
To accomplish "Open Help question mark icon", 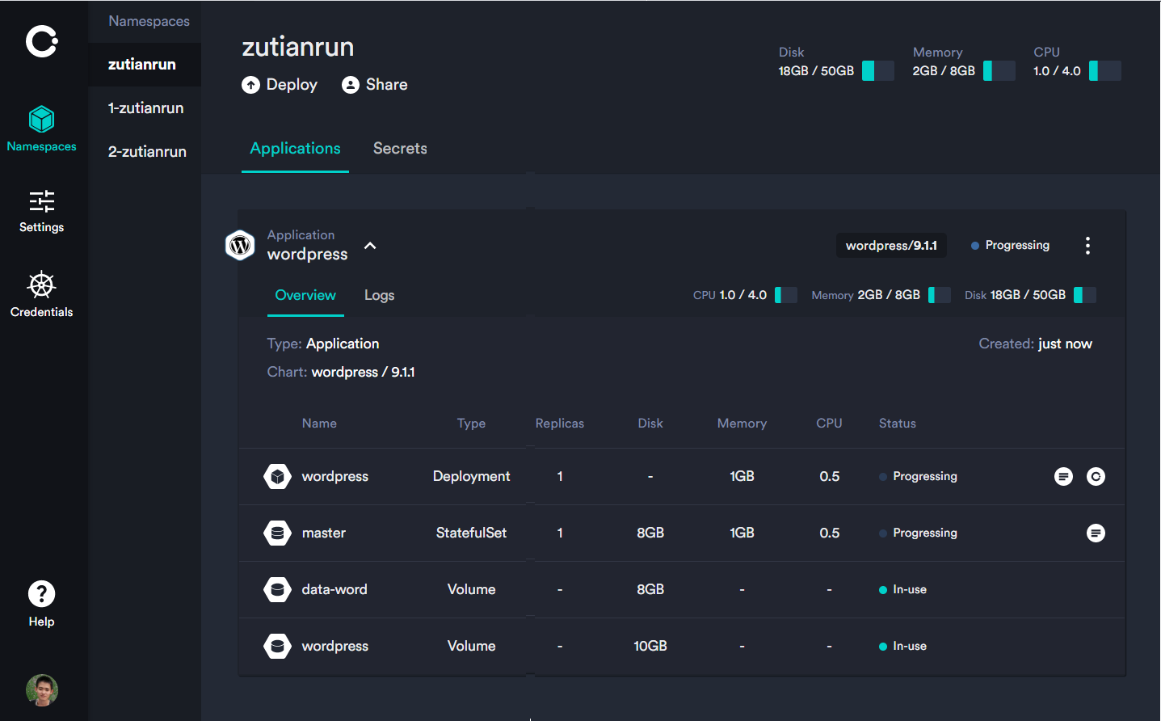I will pyautogui.click(x=41, y=594).
